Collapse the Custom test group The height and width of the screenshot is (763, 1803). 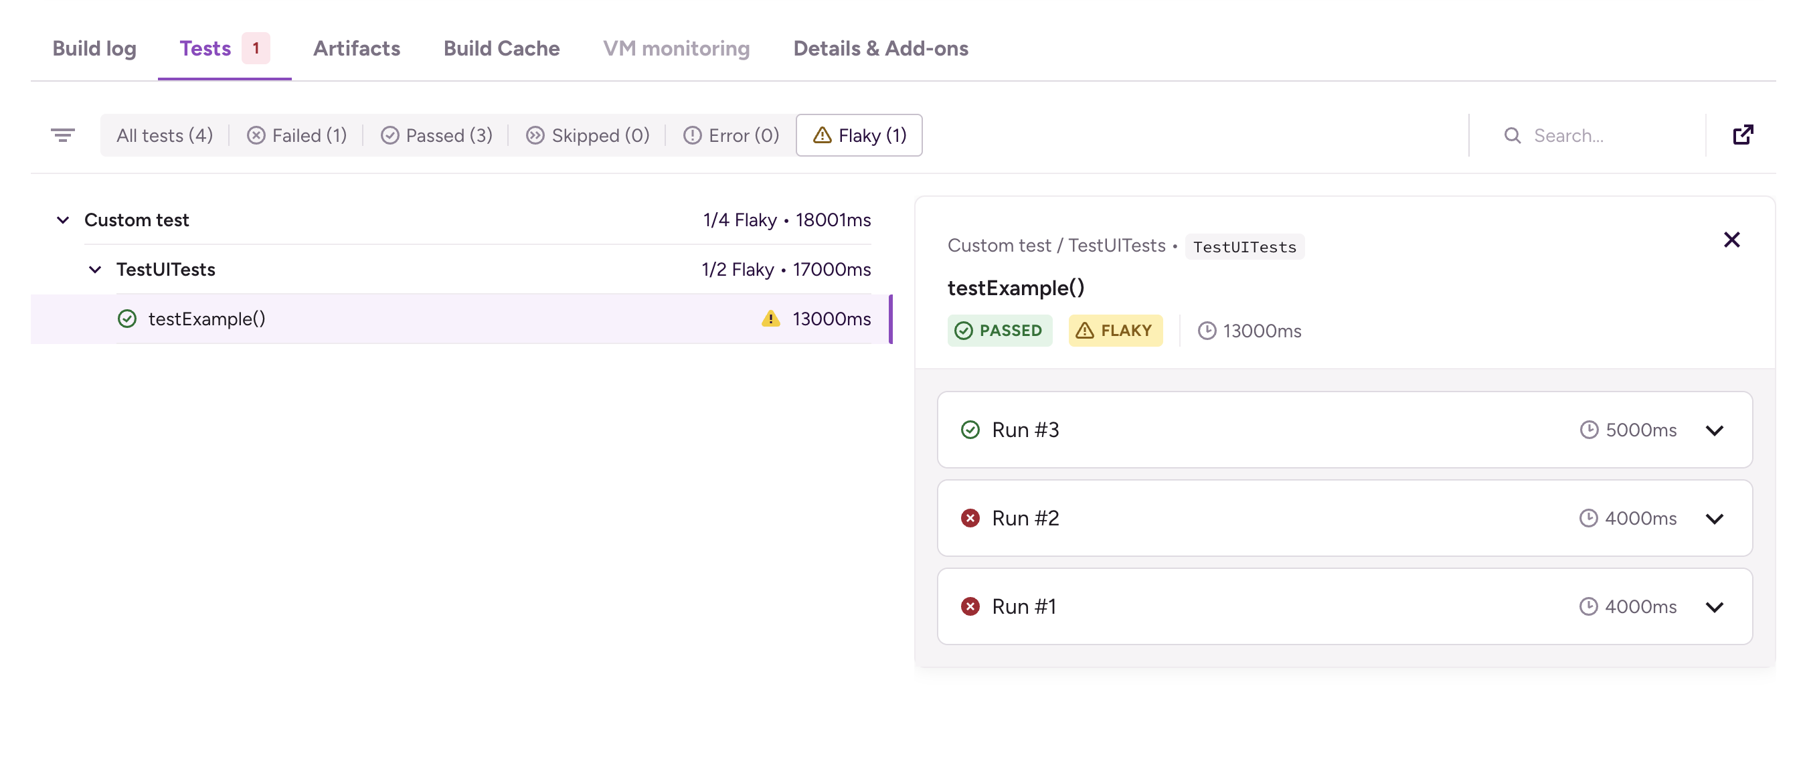[63, 220]
